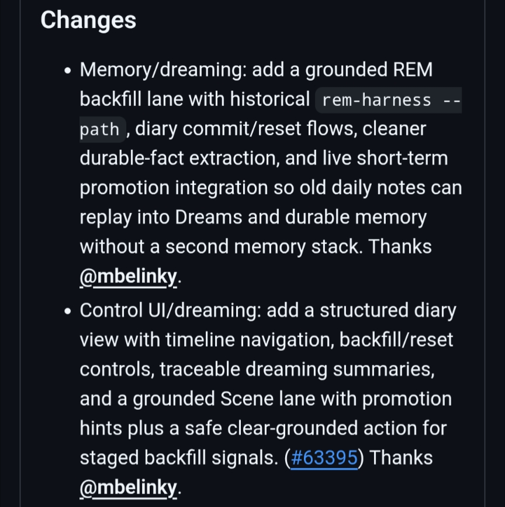The image size is (505, 507).
Task: Open the #63395 pull request link
Action: click(324, 458)
